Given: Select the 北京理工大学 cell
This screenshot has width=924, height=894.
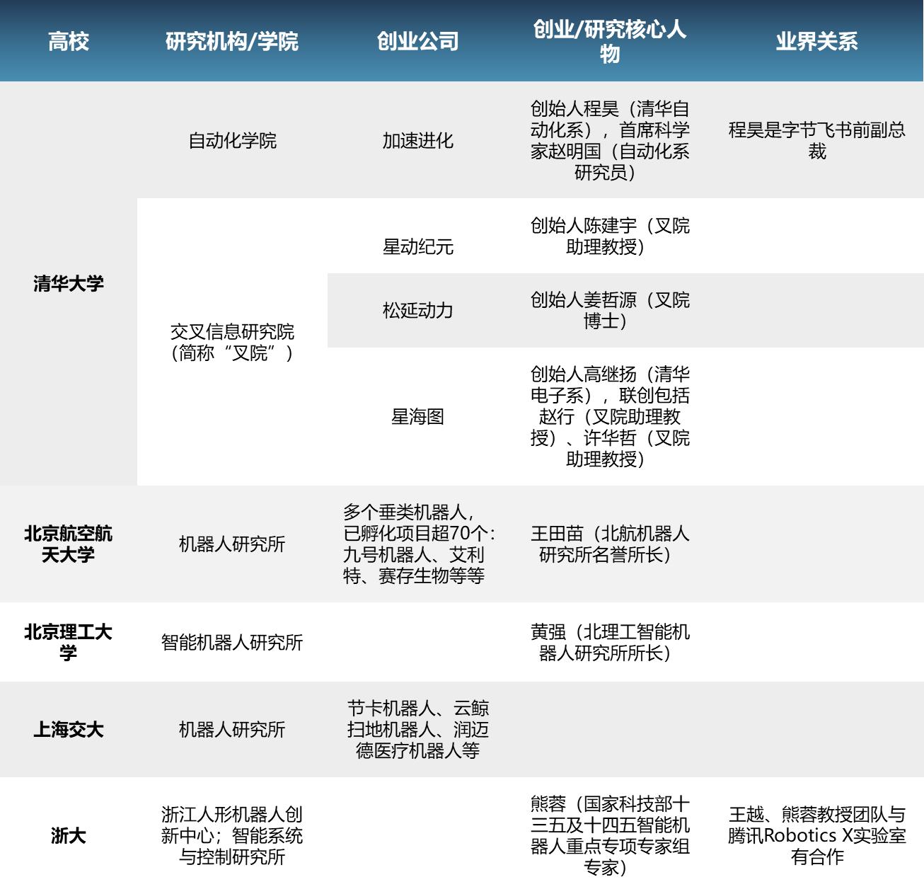Looking at the screenshot, I should (69, 642).
